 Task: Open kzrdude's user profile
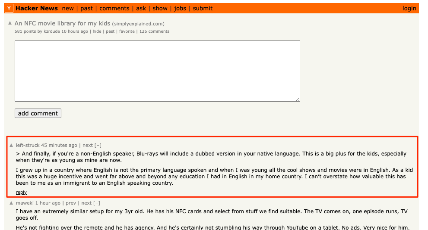coord(52,31)
